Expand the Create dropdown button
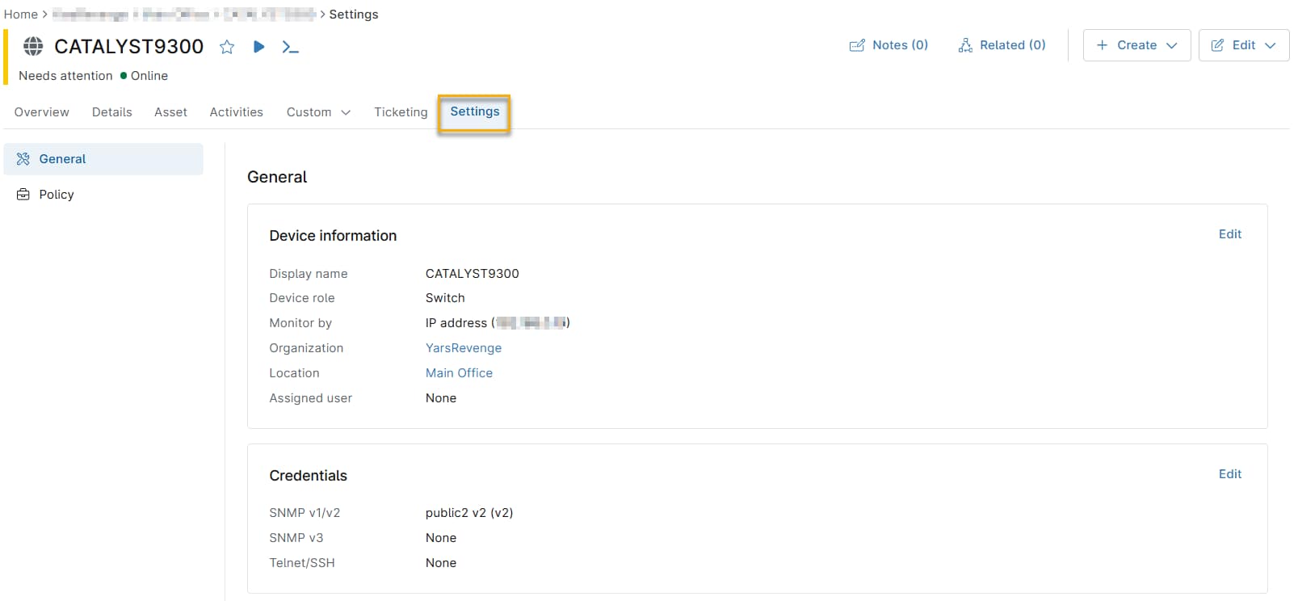Screen dimensions: 1298x601 (x=1136, y=45)
